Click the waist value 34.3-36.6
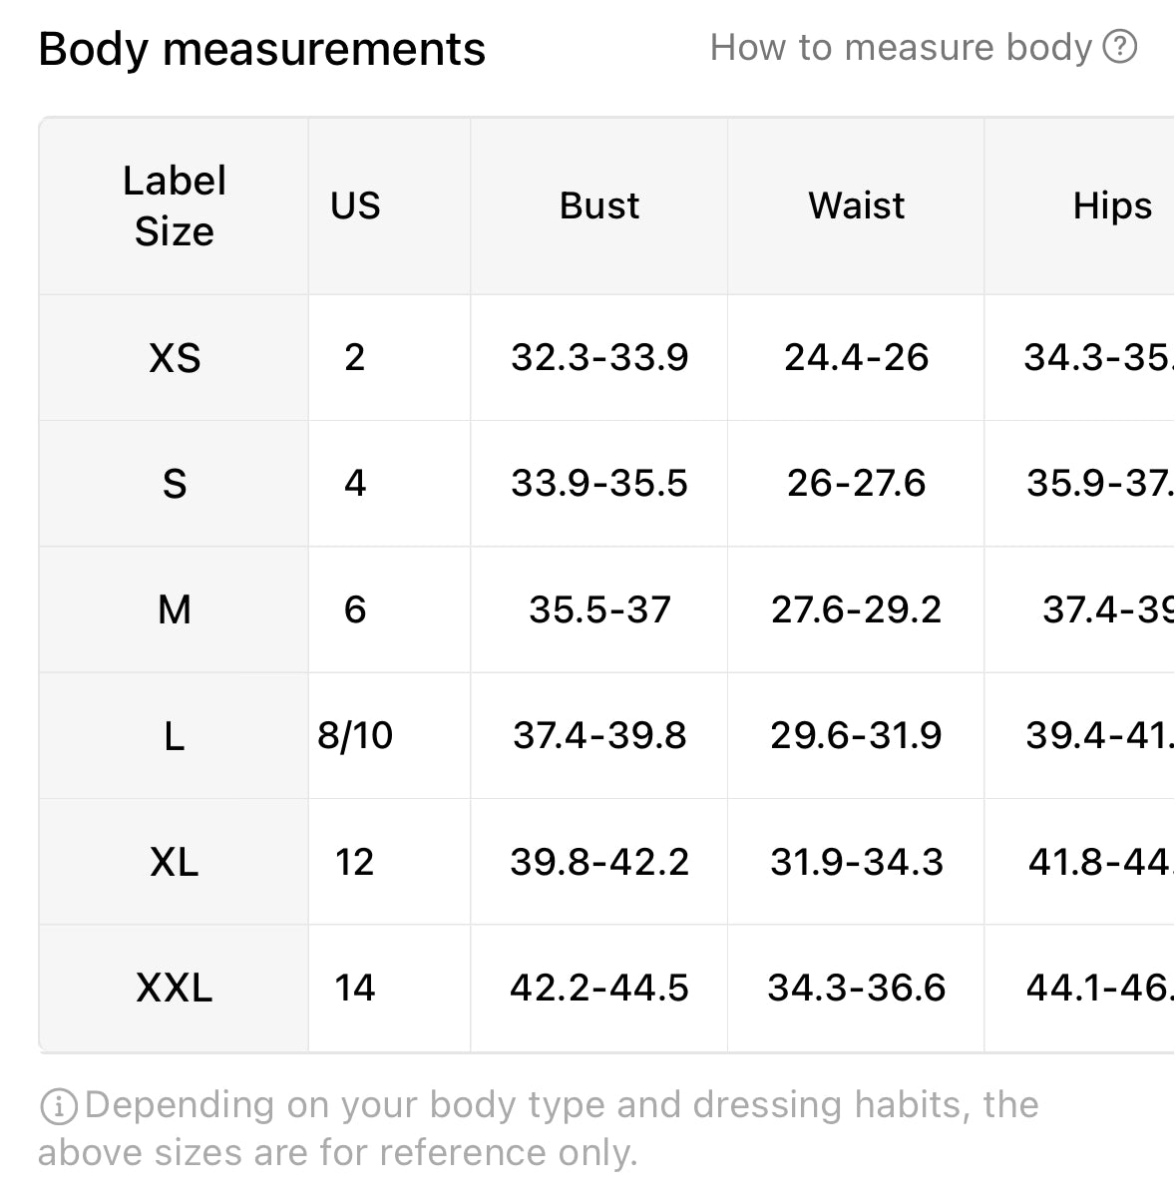The width and height of the screenshot is (1176, 1202). click(856, 988)
